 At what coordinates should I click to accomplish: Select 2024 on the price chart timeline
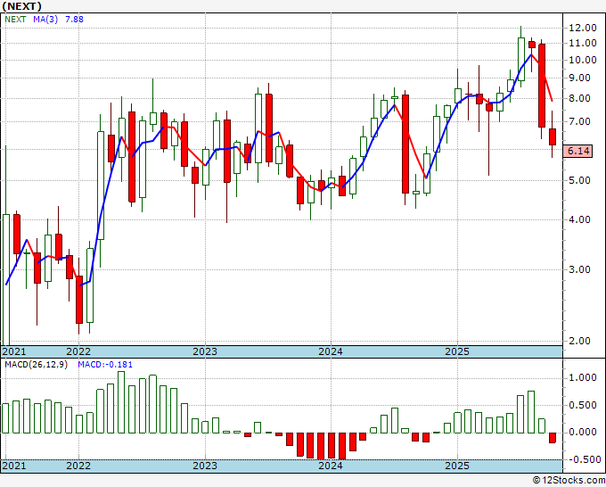pos(331,351)
